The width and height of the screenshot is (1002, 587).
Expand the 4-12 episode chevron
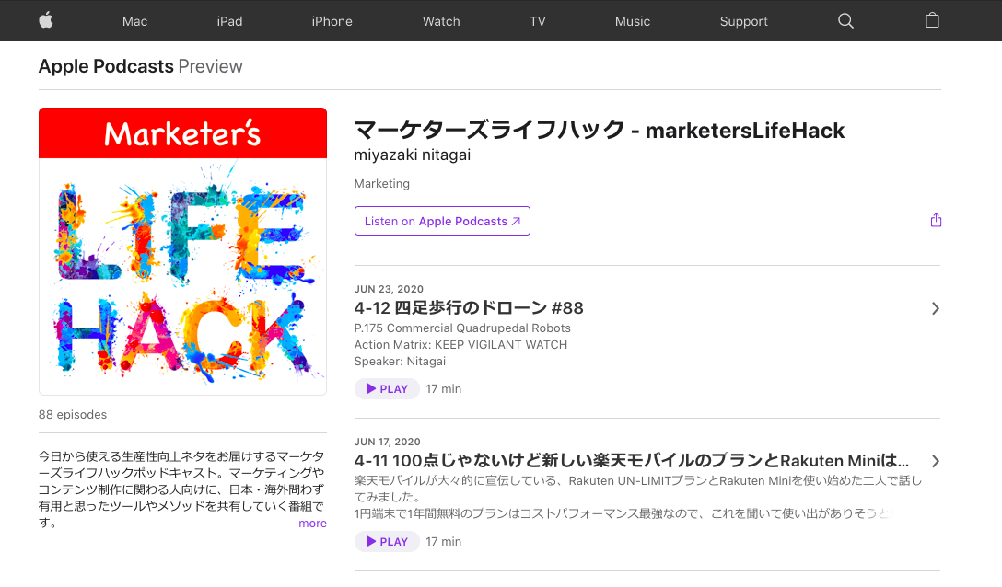coord(935,308)
